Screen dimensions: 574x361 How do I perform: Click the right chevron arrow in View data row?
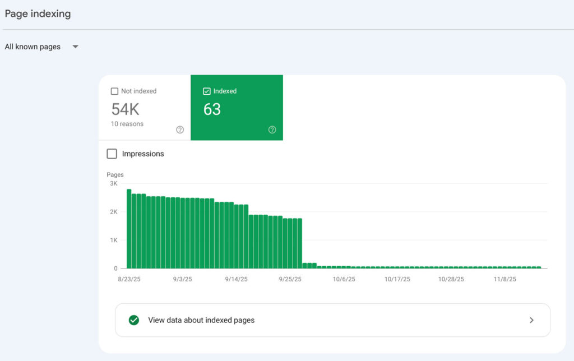[531, 320]
